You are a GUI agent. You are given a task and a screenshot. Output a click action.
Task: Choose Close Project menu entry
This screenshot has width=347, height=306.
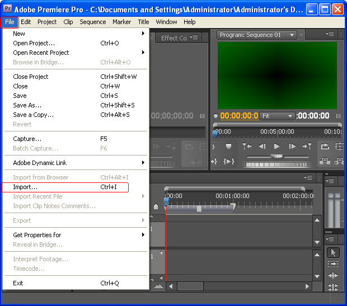coord(76,77)
